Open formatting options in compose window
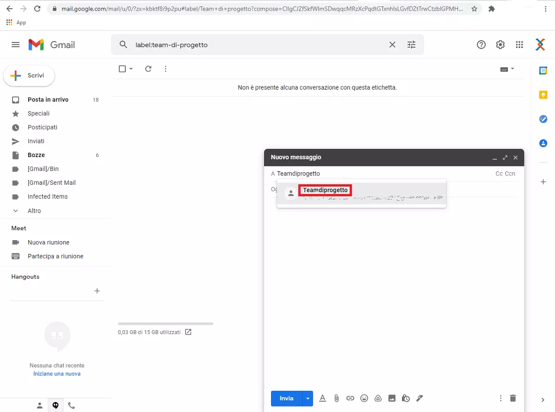555x412 pixels. 323,398
